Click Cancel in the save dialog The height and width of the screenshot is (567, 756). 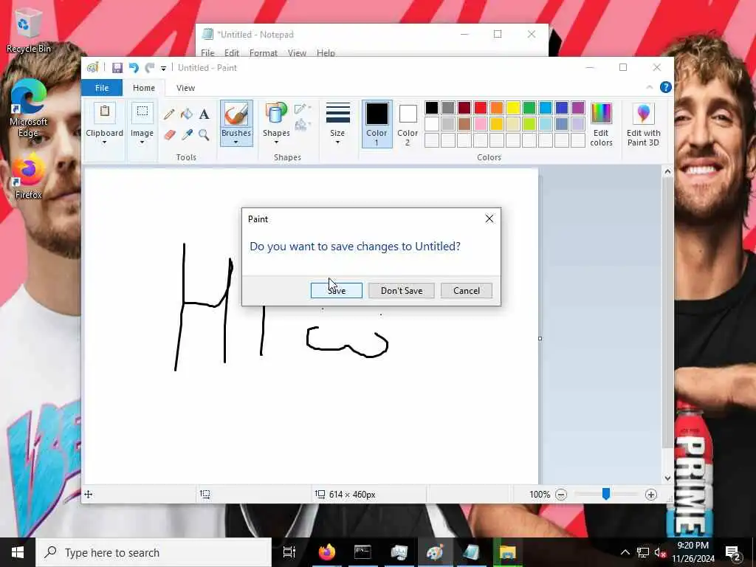click(467, 290)
